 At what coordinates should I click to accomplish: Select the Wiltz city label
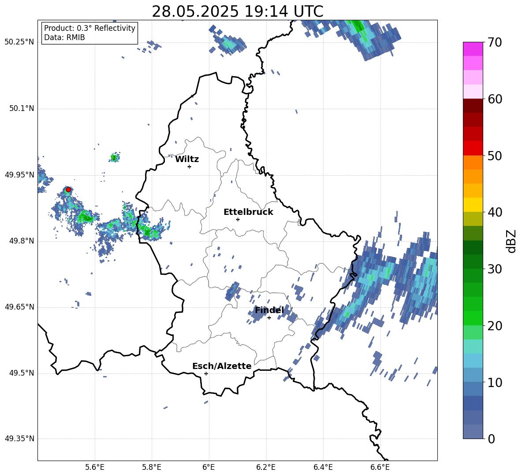187,159
